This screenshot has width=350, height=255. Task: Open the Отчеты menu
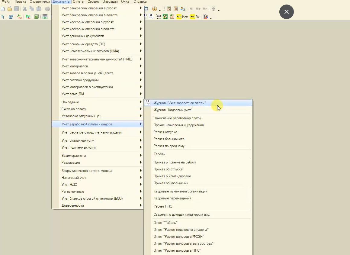[x=78, y=2]
